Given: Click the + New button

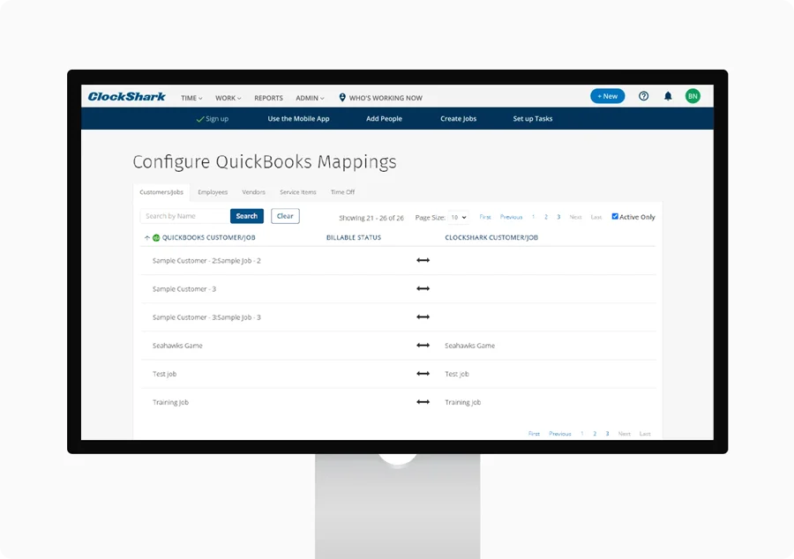Looking at the screenshot, I should point(607,96).
